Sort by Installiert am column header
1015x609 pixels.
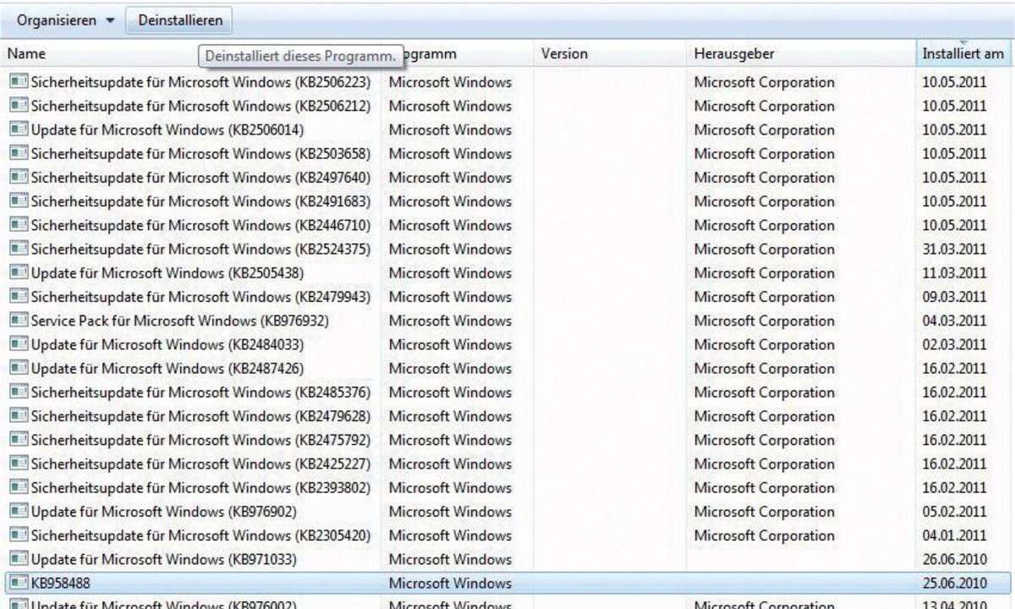[964, 54]
